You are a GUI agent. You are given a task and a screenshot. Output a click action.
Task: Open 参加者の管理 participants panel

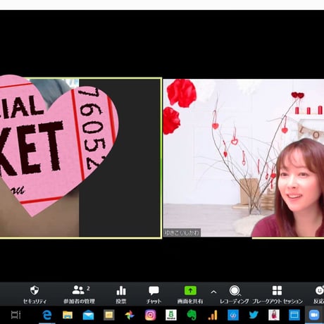pos(79,294)
